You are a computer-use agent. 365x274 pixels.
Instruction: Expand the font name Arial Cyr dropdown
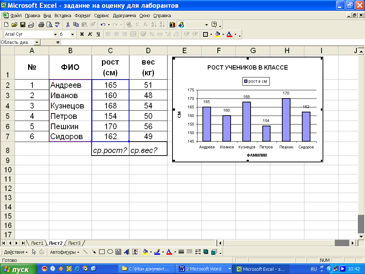[55, 35]
